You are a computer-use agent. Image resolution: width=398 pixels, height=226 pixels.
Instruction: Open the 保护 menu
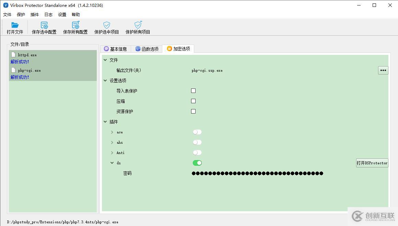click(21, 14)
